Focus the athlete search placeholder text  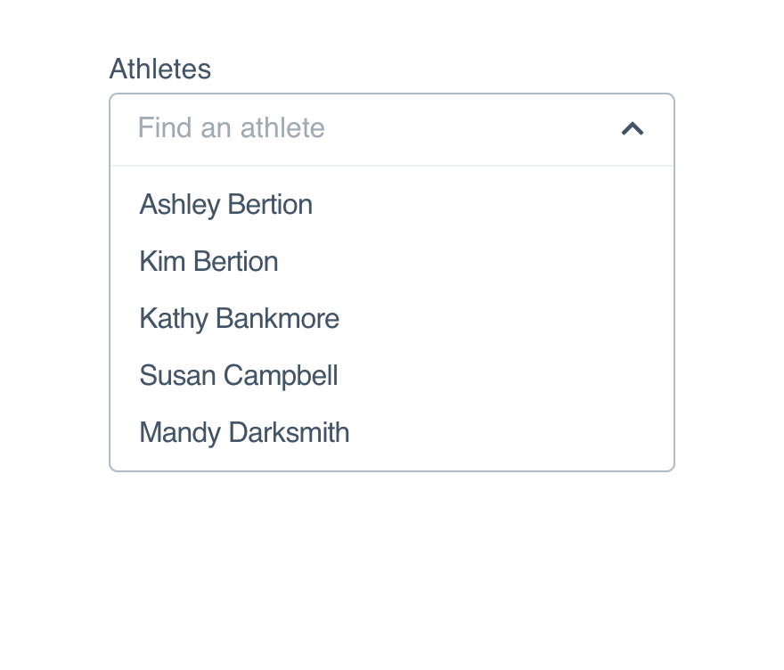(232, 128)
